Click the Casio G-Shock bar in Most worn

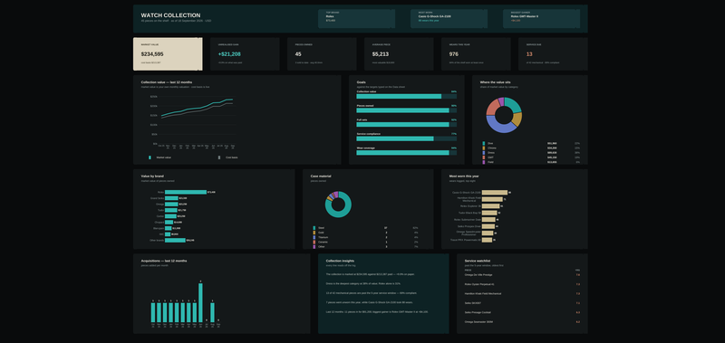tap(495, 193)
